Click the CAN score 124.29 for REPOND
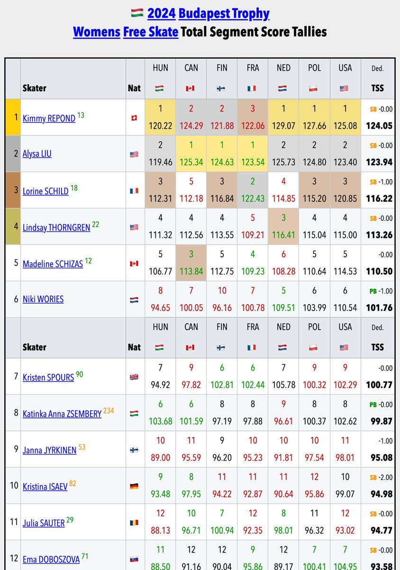Screen dimensions: 400x570 191,126
